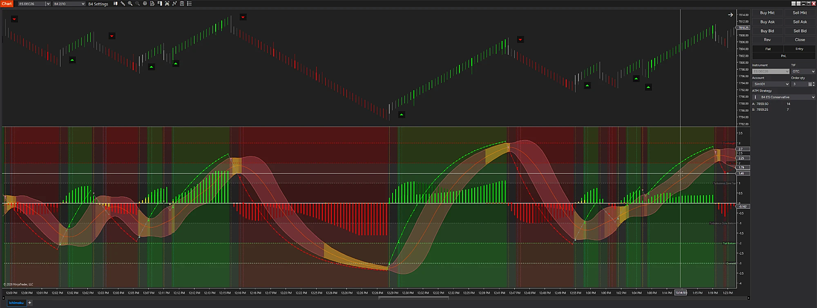This screenshot has width=817, height=308.
Task: Click the Buy Mkt button
Action: (767, 13)
